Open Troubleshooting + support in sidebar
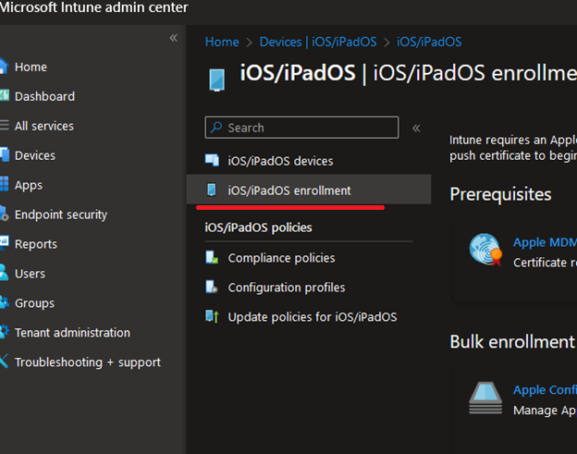This screenshot has width=577, height=454. 88,362
